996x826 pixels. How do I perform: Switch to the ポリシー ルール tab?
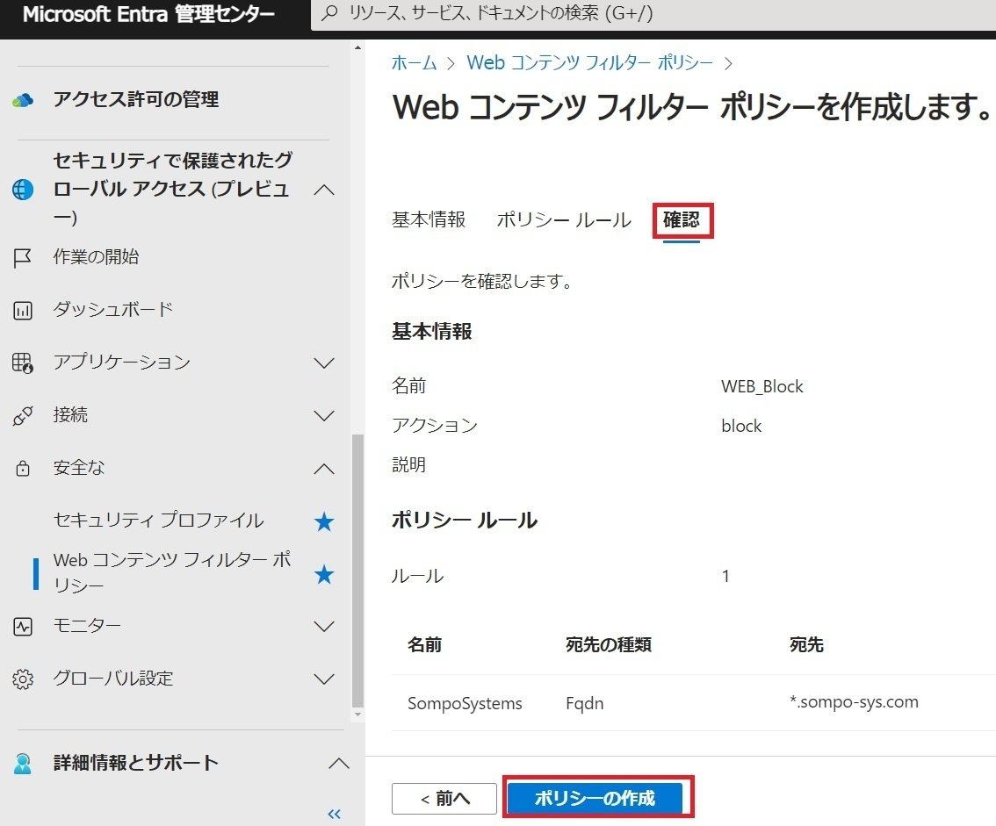click(x=564, y=219)
